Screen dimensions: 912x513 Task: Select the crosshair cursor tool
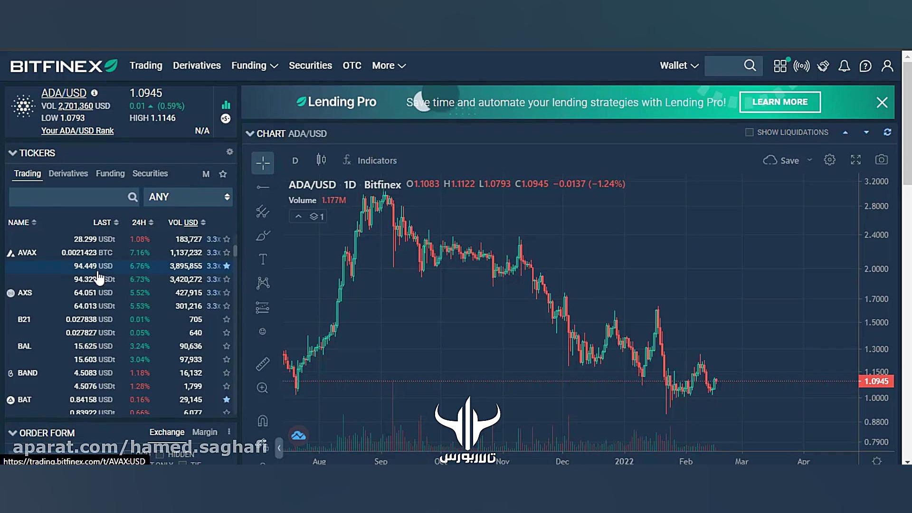point(263,163)
